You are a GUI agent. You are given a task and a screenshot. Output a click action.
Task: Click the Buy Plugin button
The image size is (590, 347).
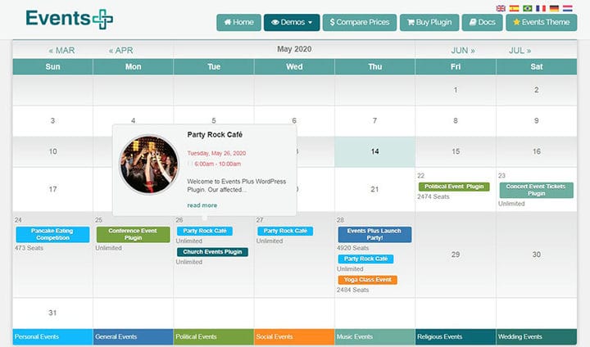tap(429, 23)
